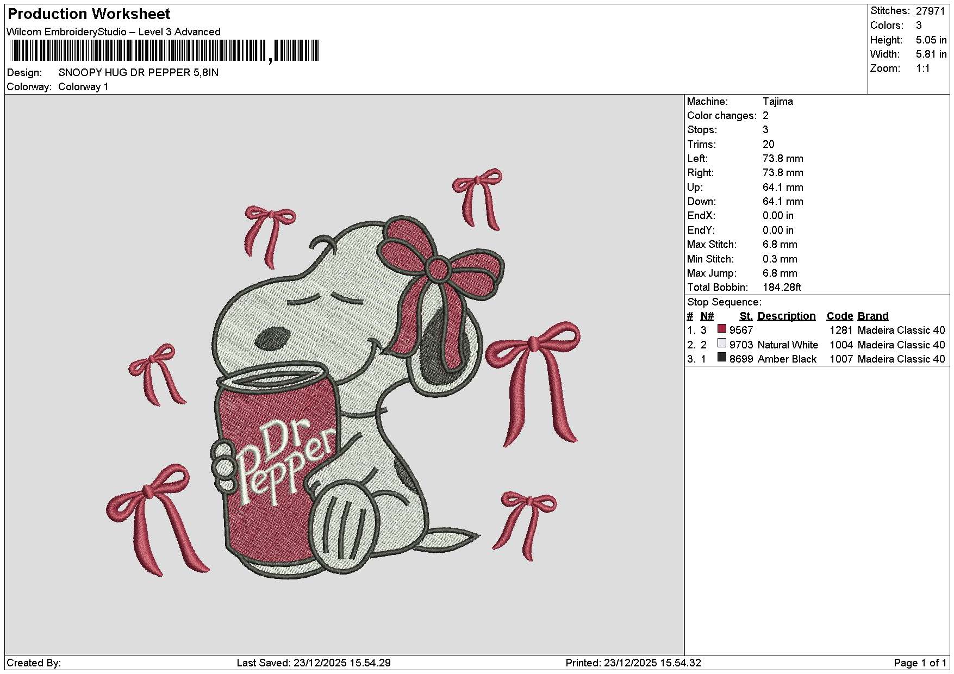Click the Zoom value '1:1'
Viewport: 954px width, 674px height.
(x=923, y=68)
